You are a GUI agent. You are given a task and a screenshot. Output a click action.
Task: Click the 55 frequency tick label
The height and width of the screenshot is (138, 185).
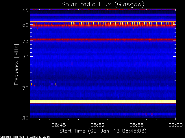pyautogui.click(x=25, y=41)
